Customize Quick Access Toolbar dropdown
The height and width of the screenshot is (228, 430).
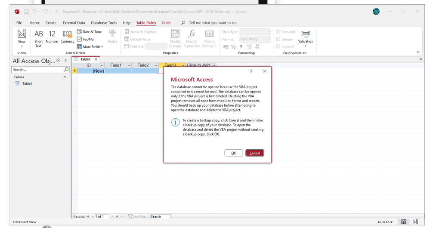[57, 12]
